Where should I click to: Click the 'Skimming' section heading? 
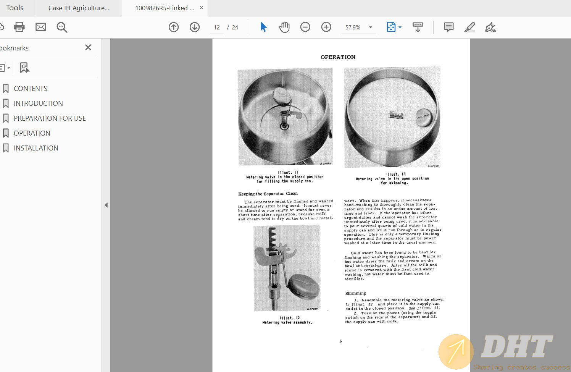pos(356,293)
